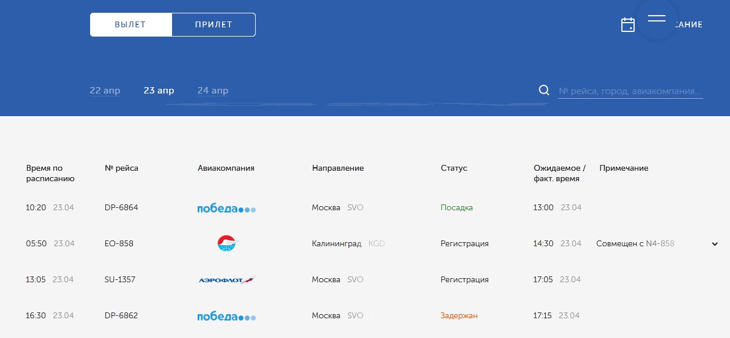Image resolution: width=730 pixels, height=338 pixels.
Task: Click the Aeroflot logo for SU-1357
Action: 226,280
